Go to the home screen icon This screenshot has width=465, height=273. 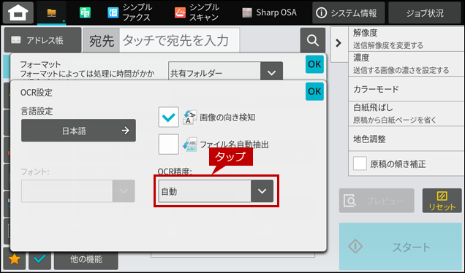pyautogui.click(x=18, y=12)
